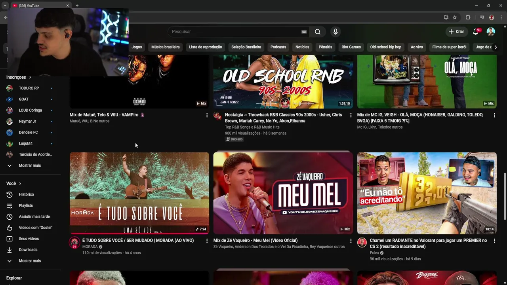Open Inscrições section chevron
The image size is (507, 285).
click(30, 77)
